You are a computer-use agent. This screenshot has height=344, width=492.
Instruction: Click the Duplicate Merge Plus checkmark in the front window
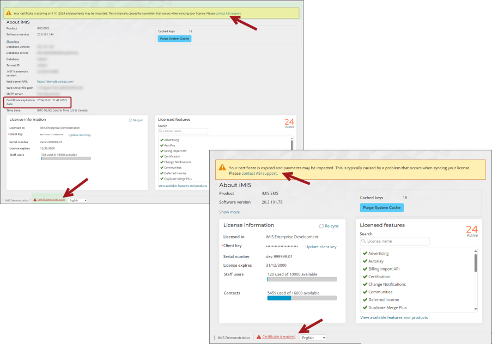click(365, 308)
